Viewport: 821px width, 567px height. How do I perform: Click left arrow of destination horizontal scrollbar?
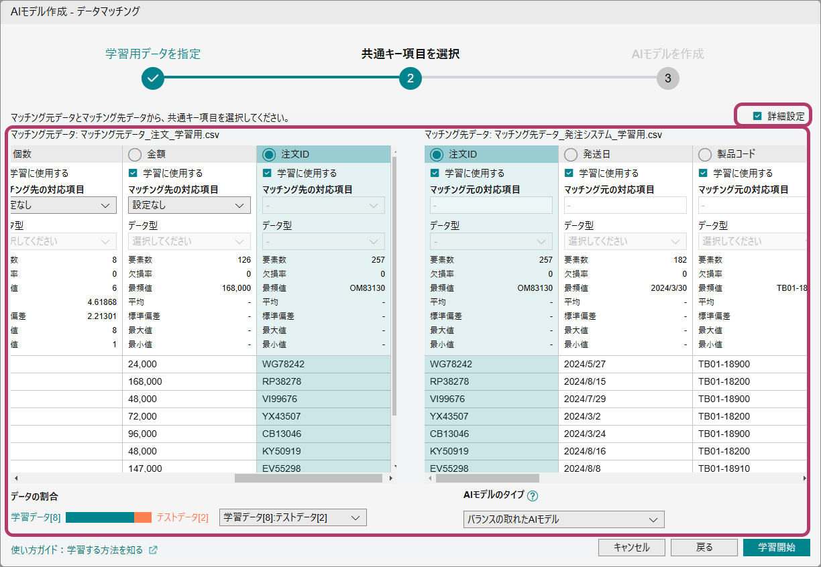coord(429,479)
